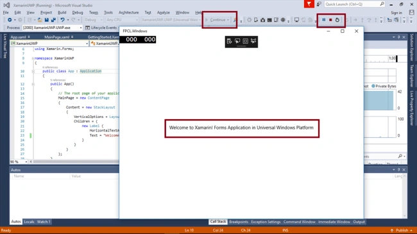Select the Output tab
The height and width of the screenshot is (234, 417).
(359, 222)
